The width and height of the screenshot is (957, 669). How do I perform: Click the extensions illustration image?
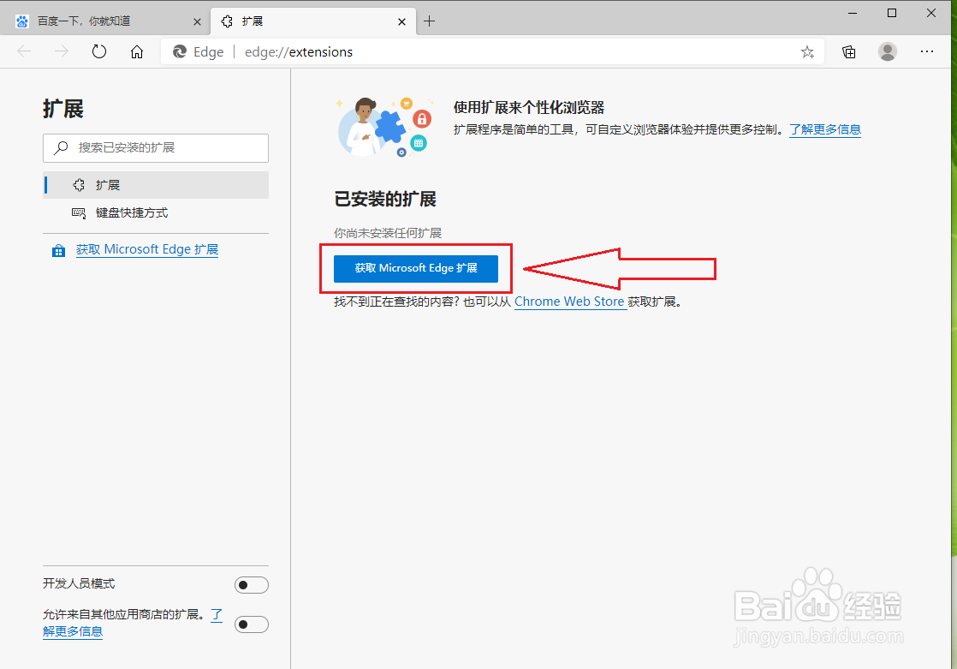point(385,127)
